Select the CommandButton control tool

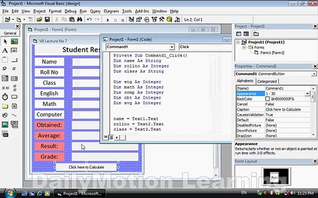pyautogui.click(x=14, y=60)
